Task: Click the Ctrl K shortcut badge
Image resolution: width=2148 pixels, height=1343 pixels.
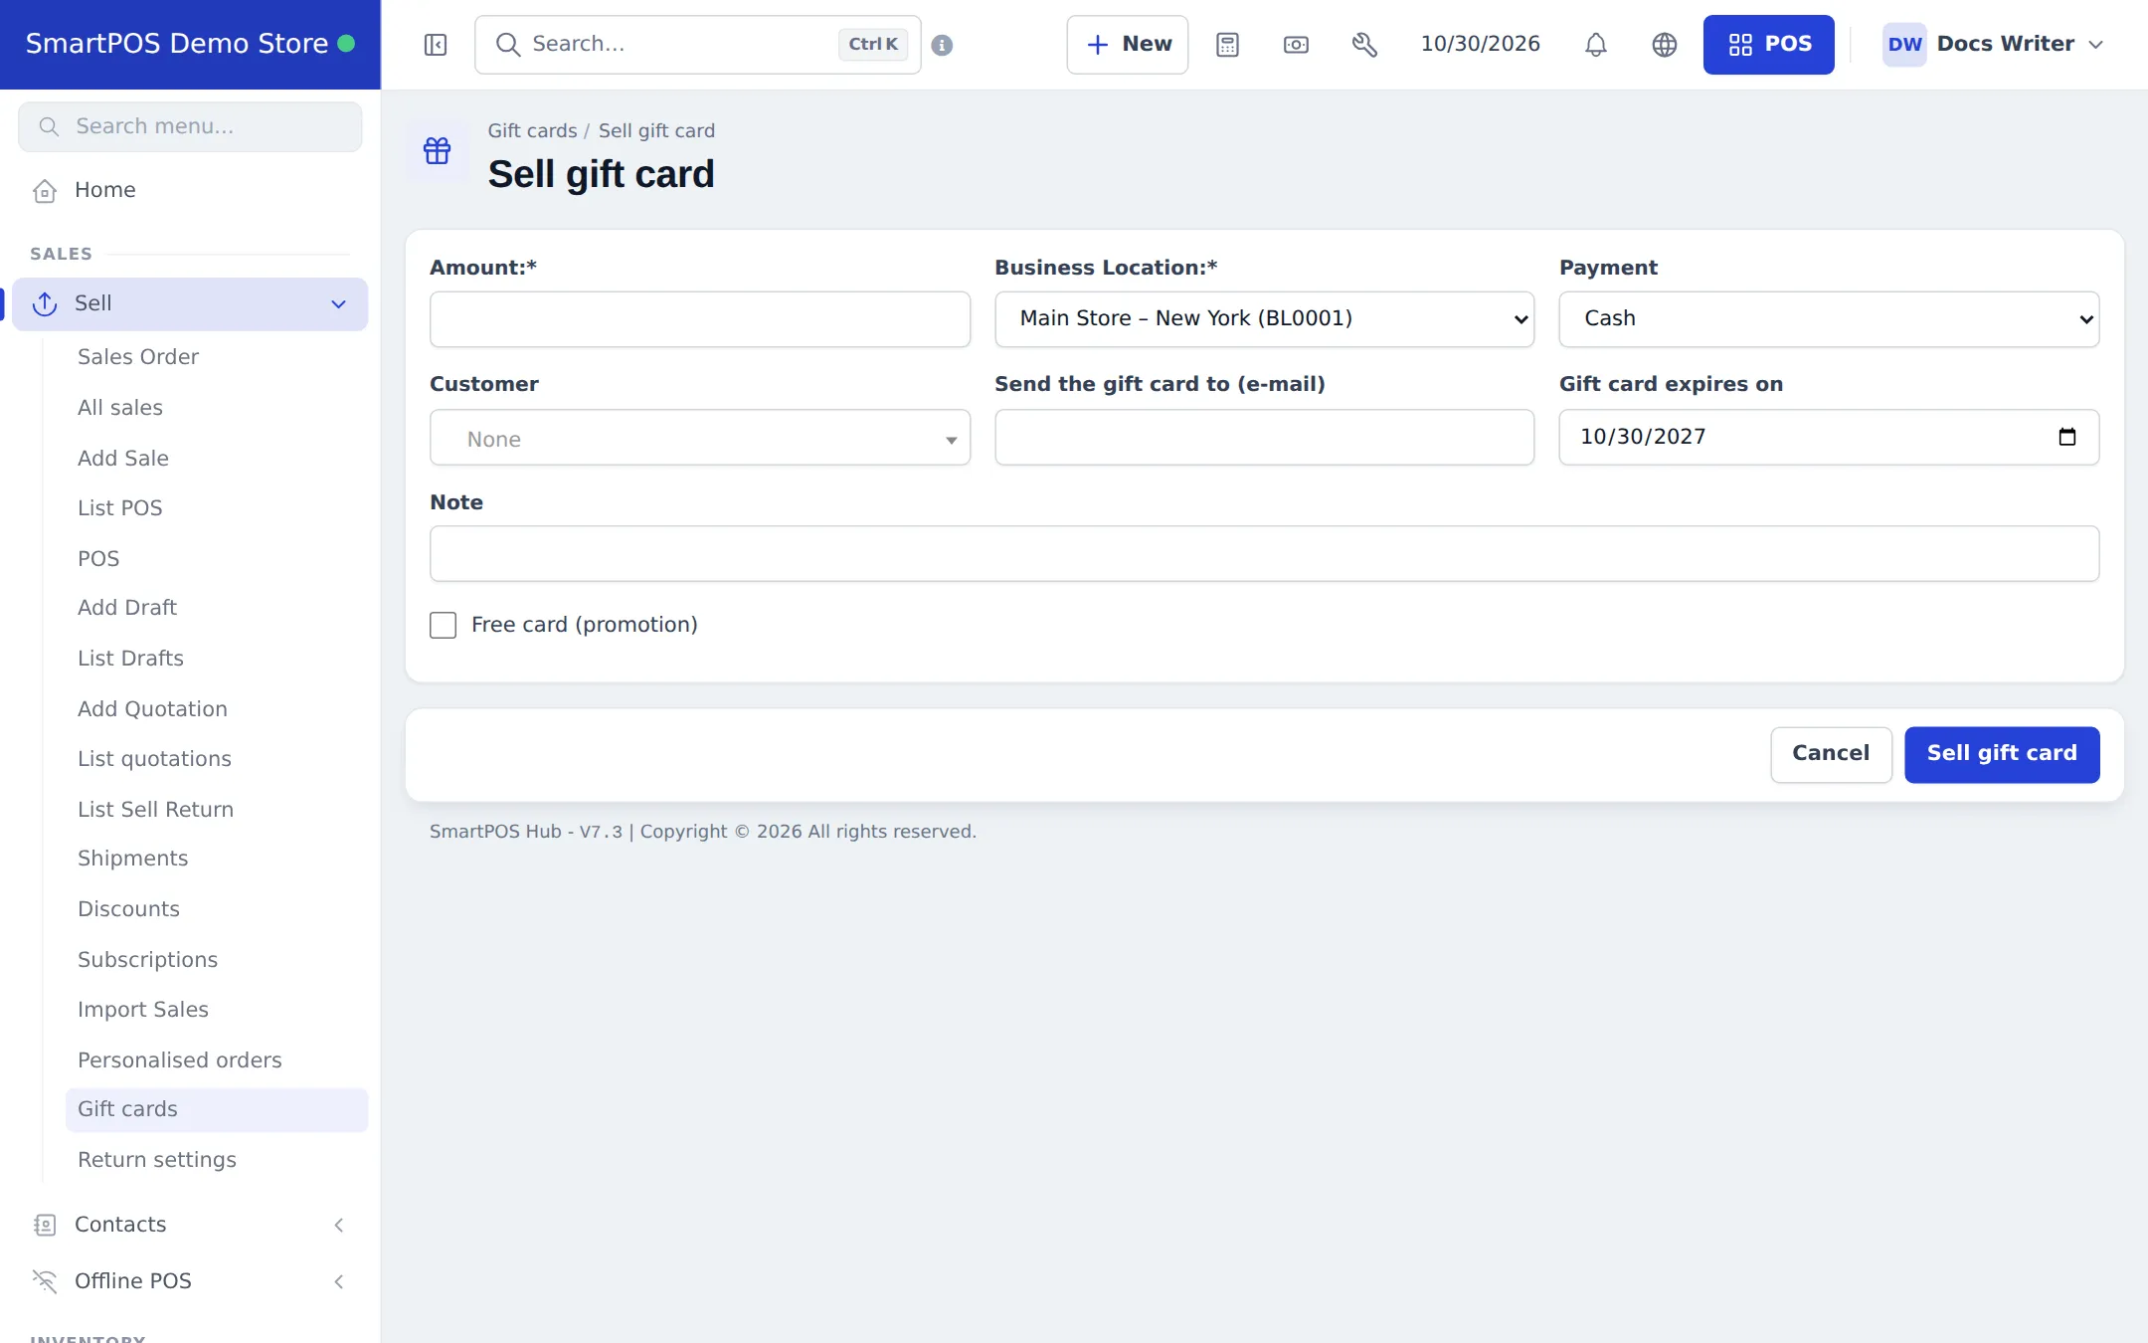Action: click(x=872, y=45)
